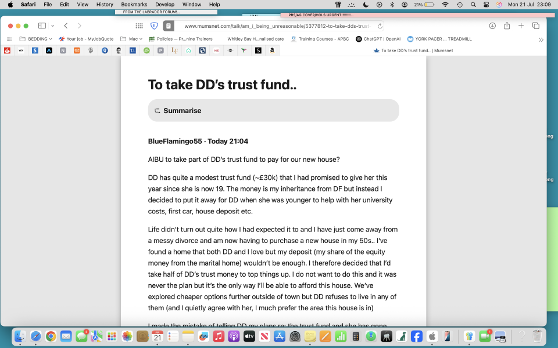This screenshot has height=348, width=558.
Task: Open the Develop menu
Action: point(164,4)
